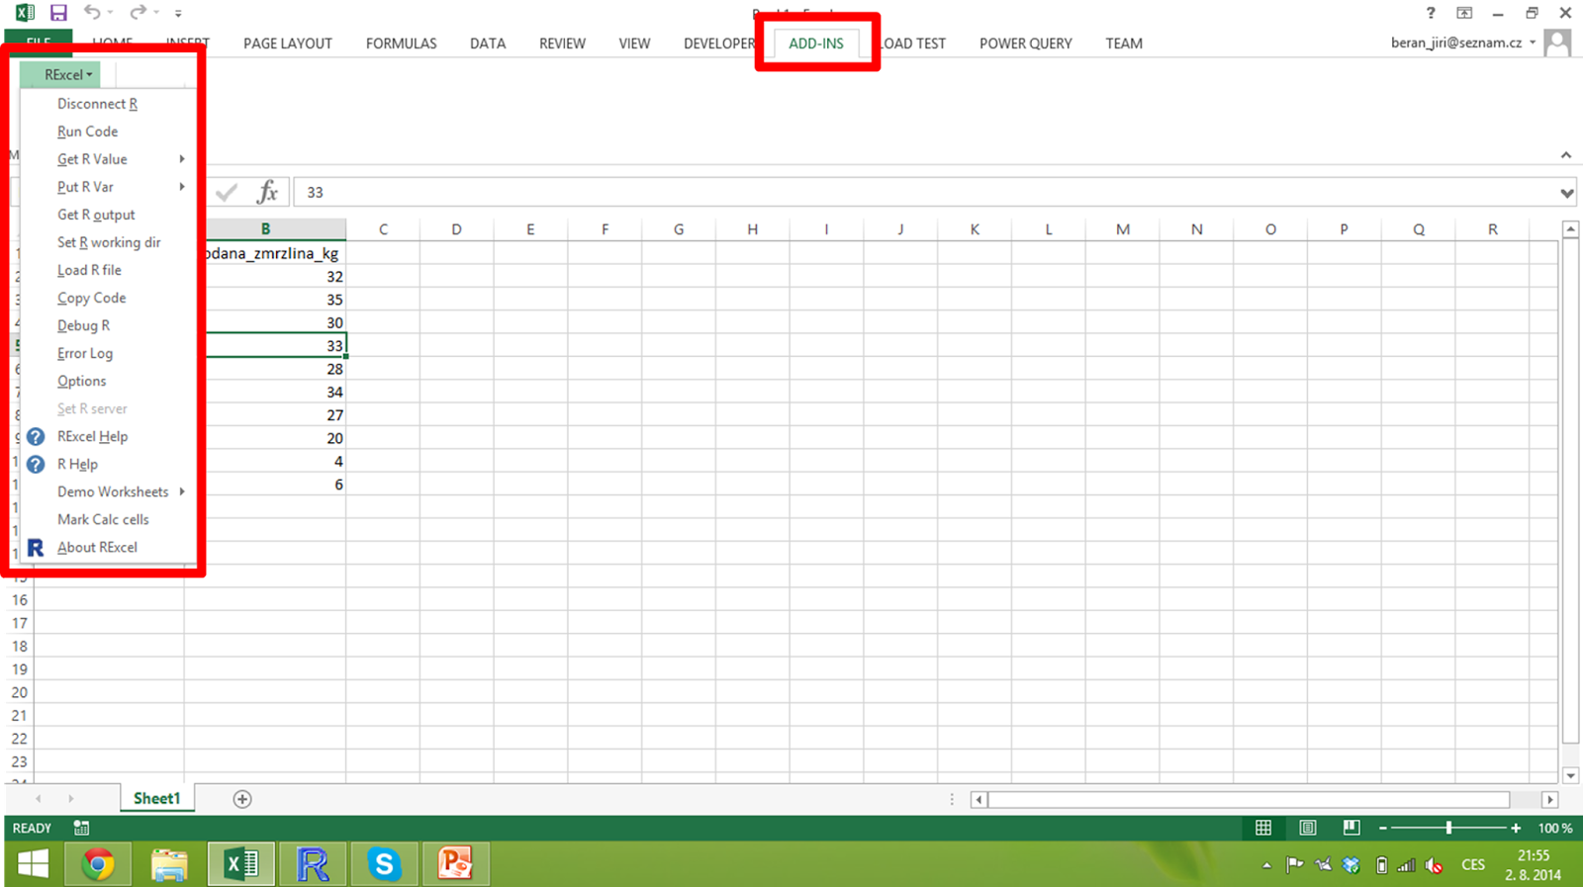Image resolution: width=1583 pixels, height=887 pixels.
Task: Choose Set R working dir
Action: [109, 242]
